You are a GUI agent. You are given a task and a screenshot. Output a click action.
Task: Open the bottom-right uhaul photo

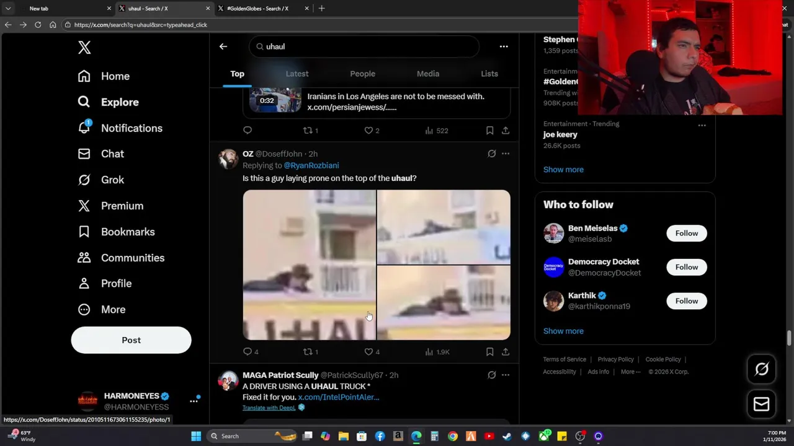[444, 303]
